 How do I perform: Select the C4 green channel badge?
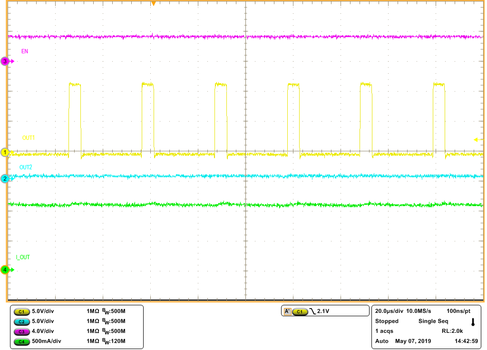(22, 341)
